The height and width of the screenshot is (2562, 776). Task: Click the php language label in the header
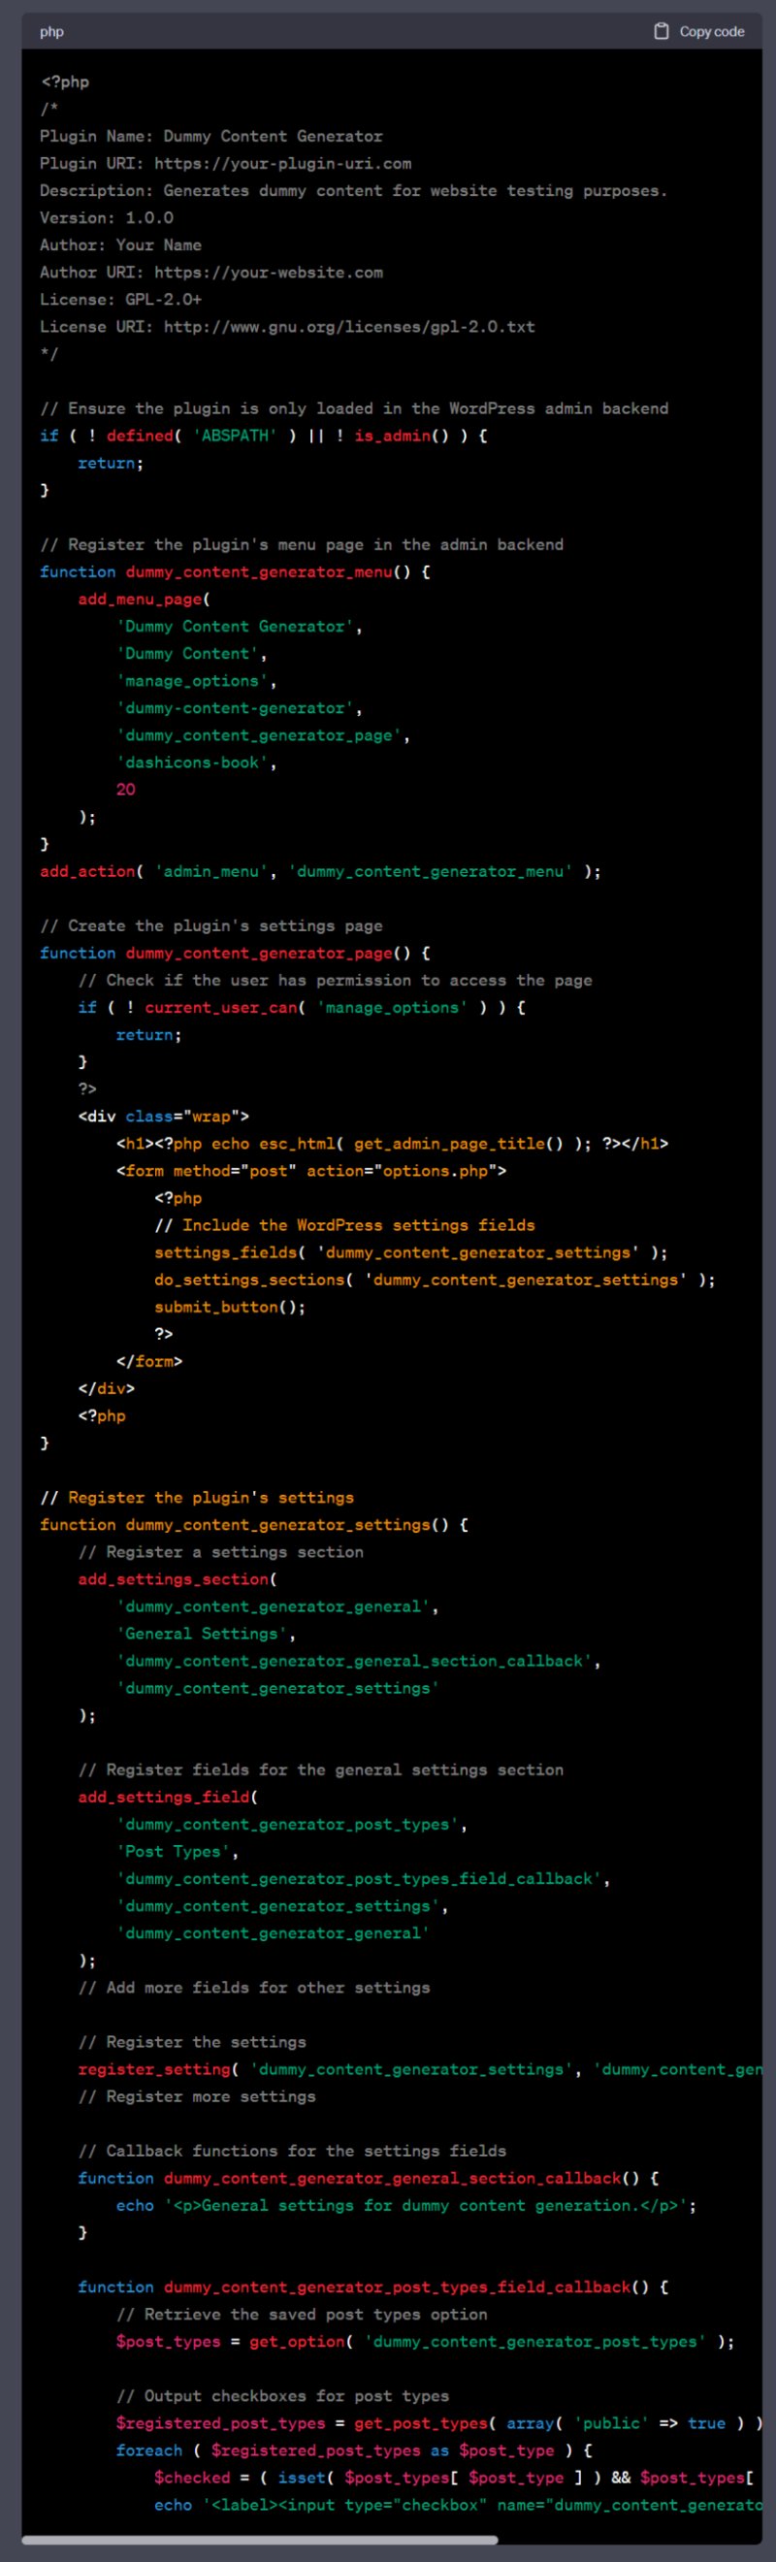pos(51,32)
